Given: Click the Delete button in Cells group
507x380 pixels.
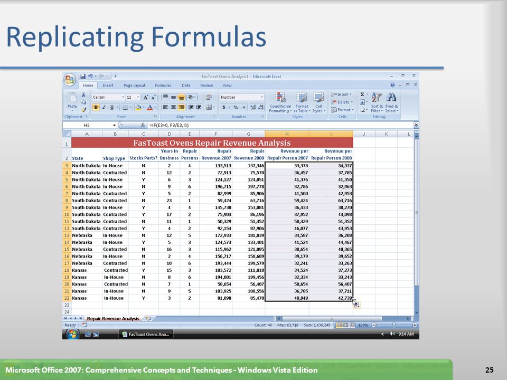Looking at the screenshot, I should pos(342,102).
